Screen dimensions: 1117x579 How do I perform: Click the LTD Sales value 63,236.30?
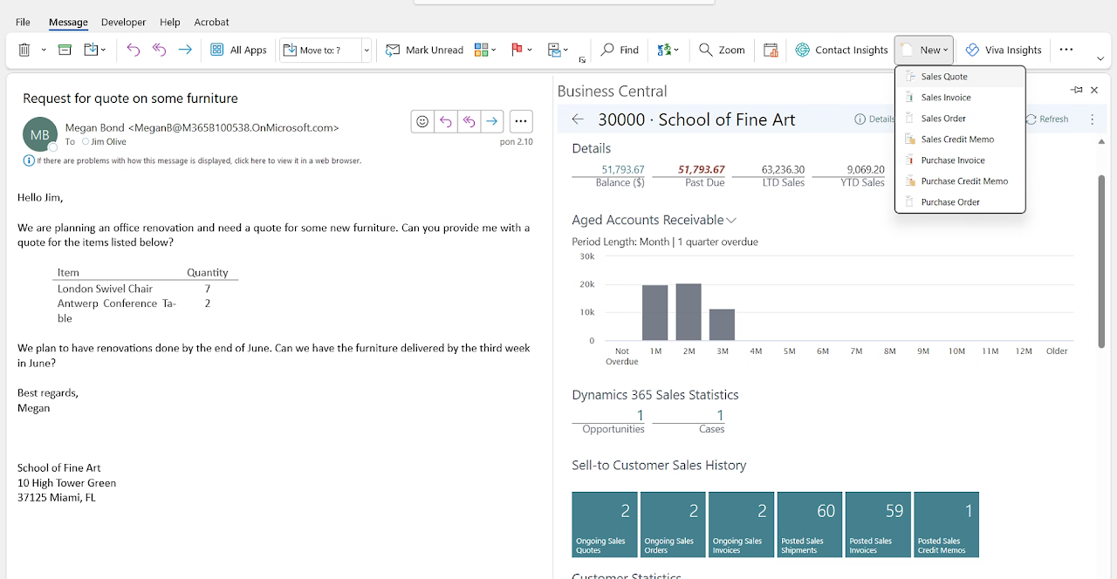(783, 169)
